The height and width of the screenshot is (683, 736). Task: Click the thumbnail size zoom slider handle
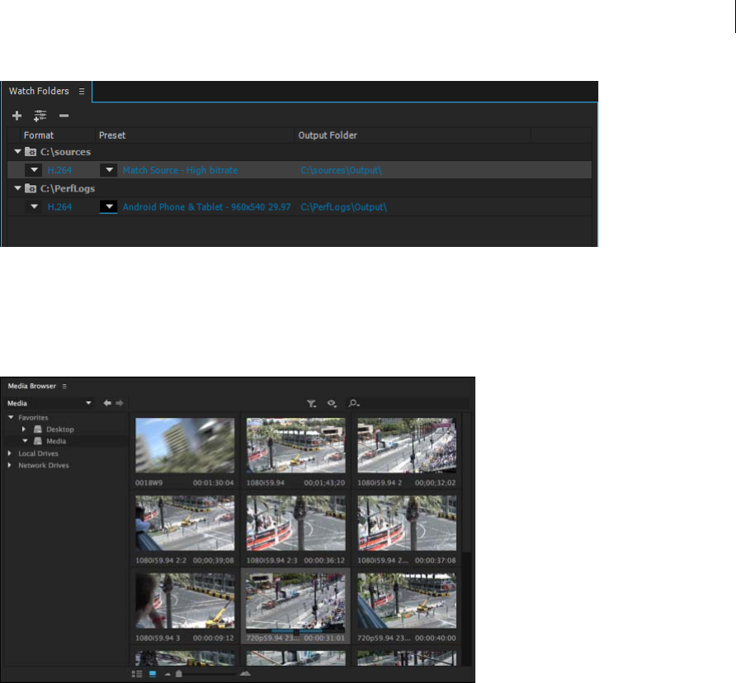click(x=179, y=674)
